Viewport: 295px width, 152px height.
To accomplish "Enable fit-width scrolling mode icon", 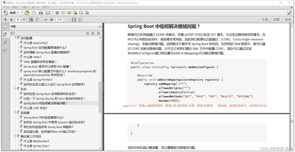I will (x=74, y=19).
